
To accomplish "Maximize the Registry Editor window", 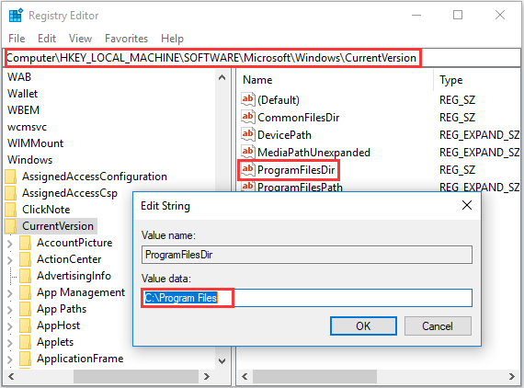I will click(x=458, y=15).
